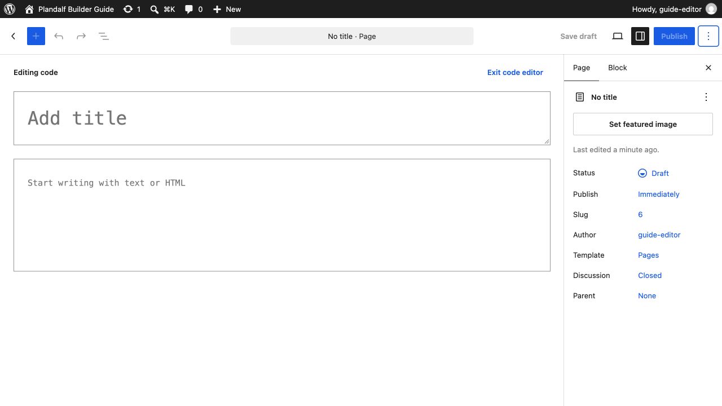This screenshot has width=722, height=406.
Task: Publish the page
Action: click(674, 36)
